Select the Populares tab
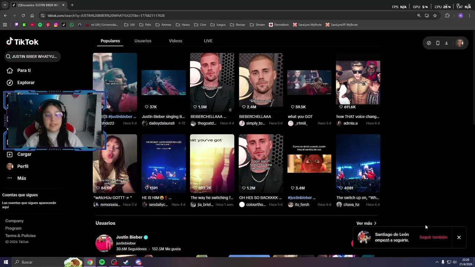 (110, 41)
